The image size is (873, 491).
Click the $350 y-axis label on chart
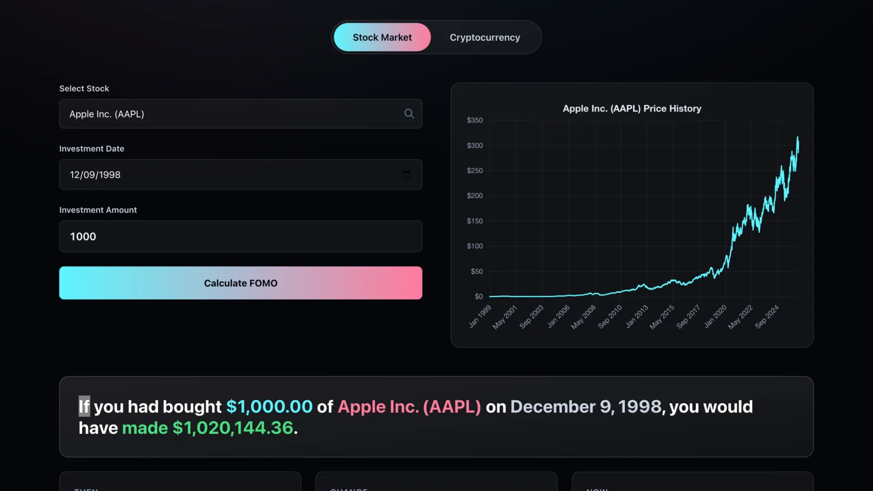coord(475,120)
